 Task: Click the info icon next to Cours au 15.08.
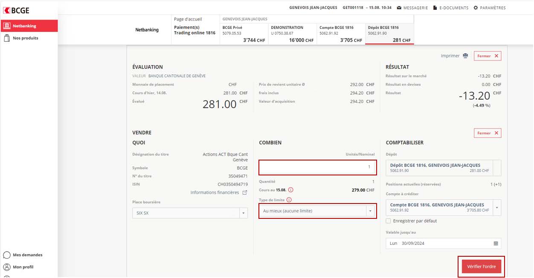291,190
